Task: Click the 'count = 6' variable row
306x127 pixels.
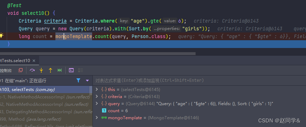Action: pos(199,111)
